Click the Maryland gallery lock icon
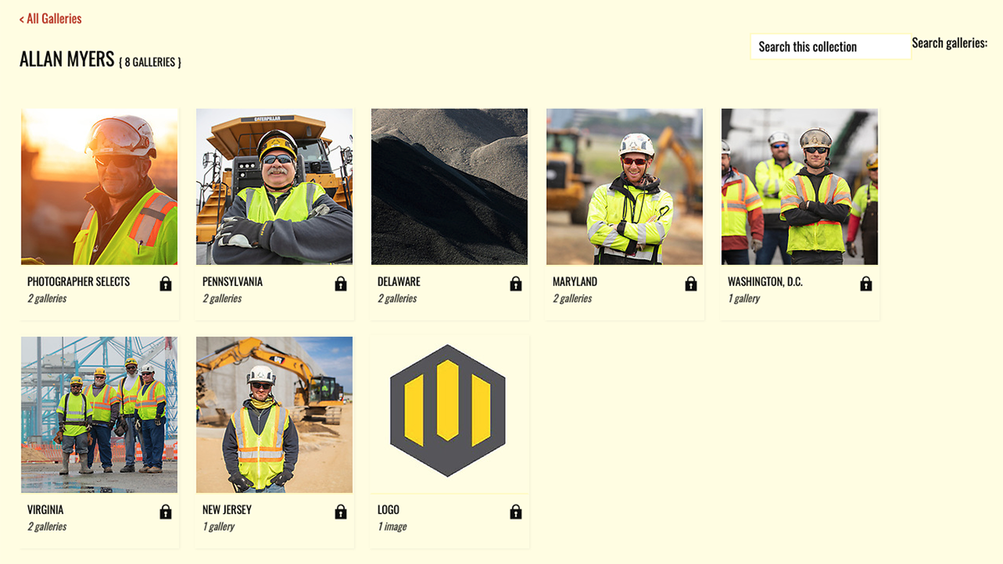1003x564 pixels. 690,284
